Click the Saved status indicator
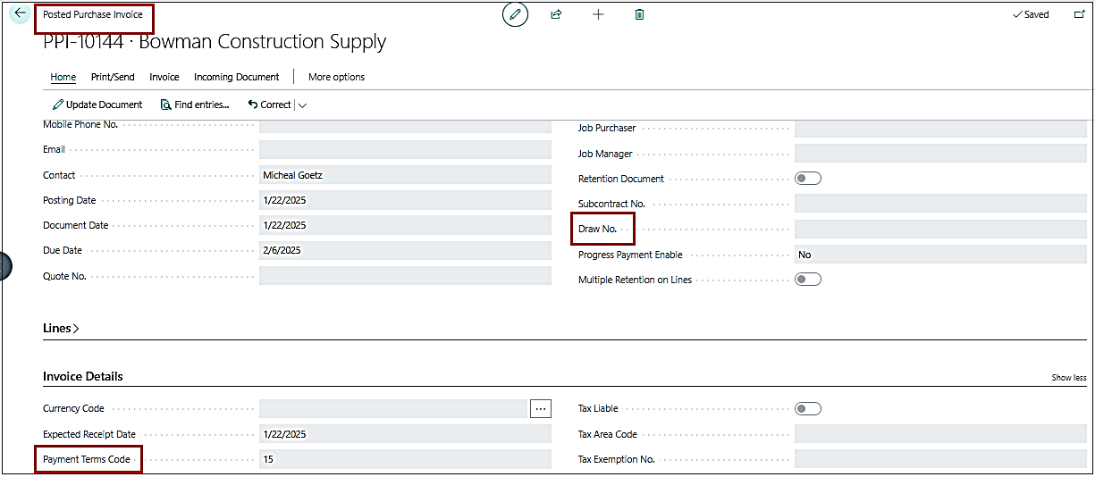Image resolution: width=1095 pixels, height=477 pixels. (x=1031, y=14)
